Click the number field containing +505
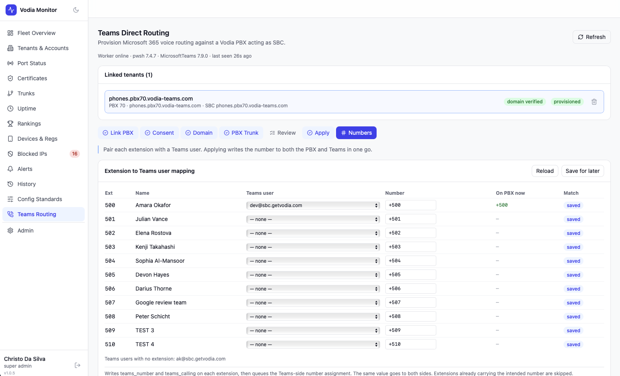The height and width of the screenshot is (376, 620). coord(411,275)
